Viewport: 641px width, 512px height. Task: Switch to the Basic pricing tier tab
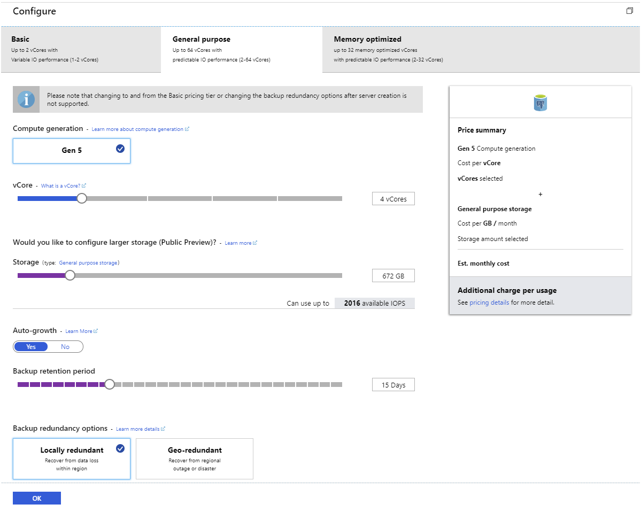click(x=81, y=49)
